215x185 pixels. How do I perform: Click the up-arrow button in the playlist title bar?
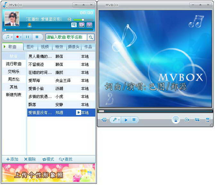[x=83, y=5]
